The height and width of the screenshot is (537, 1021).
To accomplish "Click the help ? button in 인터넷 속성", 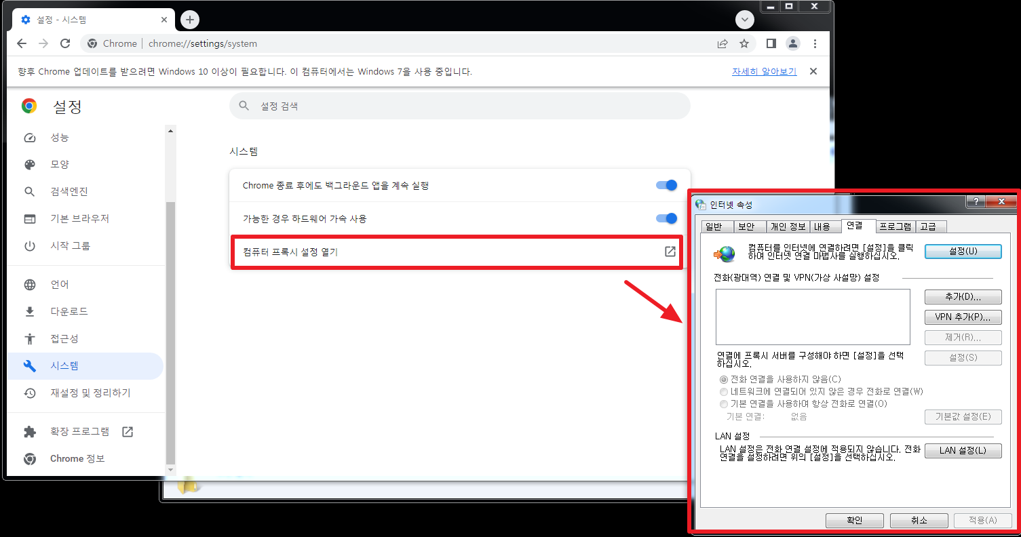I will pyautogui.click(x=976, y=201).
